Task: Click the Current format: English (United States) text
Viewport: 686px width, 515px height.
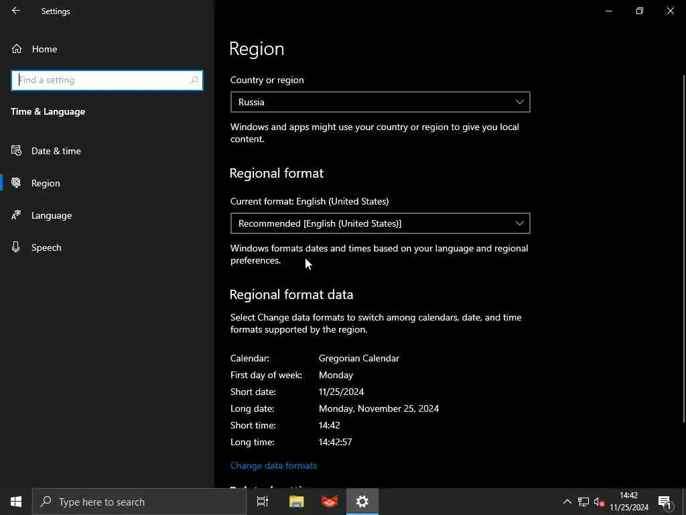Action: click(x=310, y=201)
